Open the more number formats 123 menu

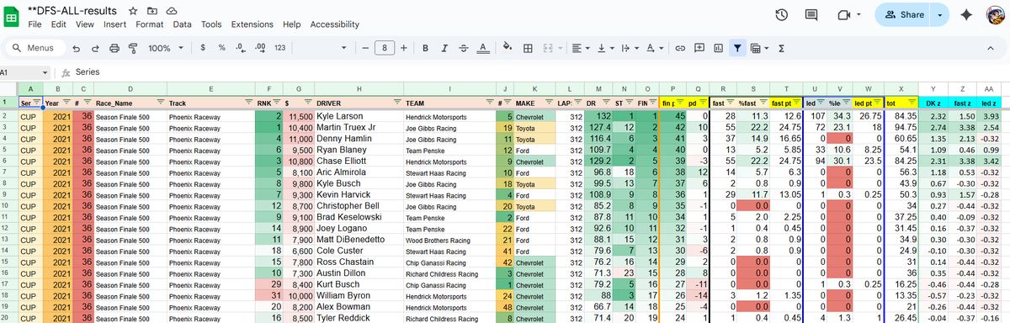coord(279,48)
